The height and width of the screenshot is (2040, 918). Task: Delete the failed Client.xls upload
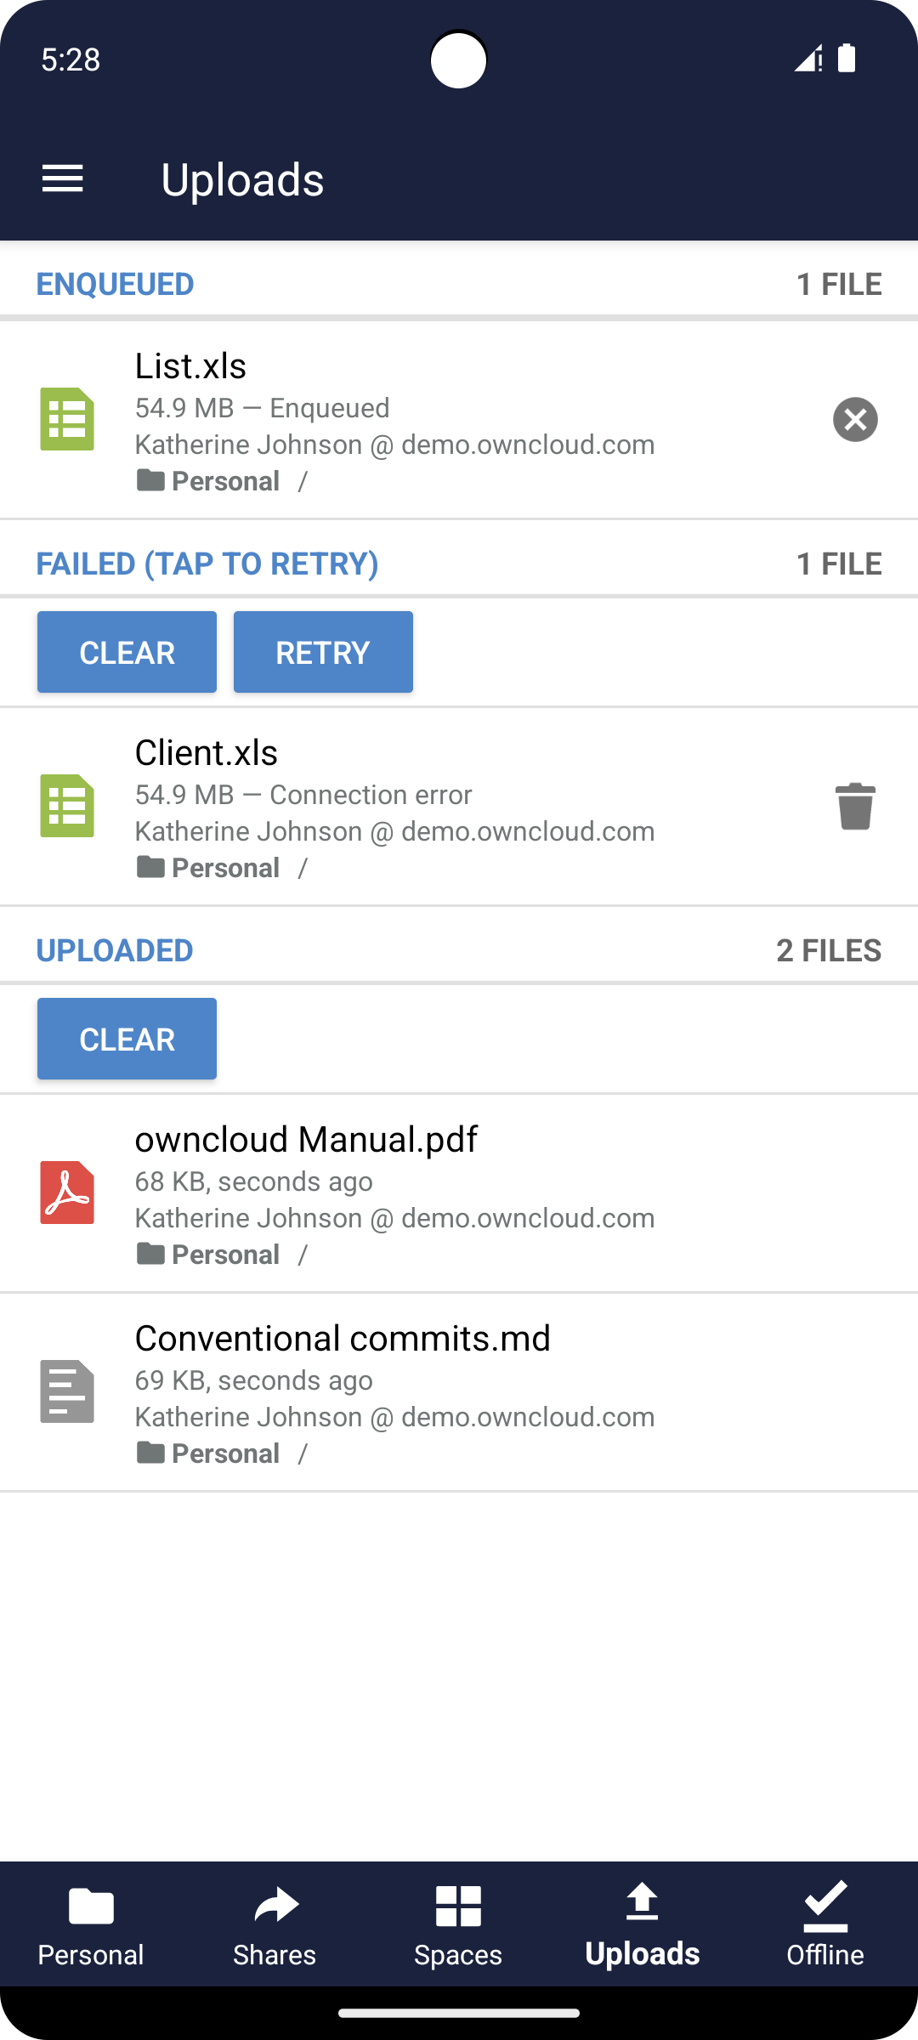[x=855, y=806]
